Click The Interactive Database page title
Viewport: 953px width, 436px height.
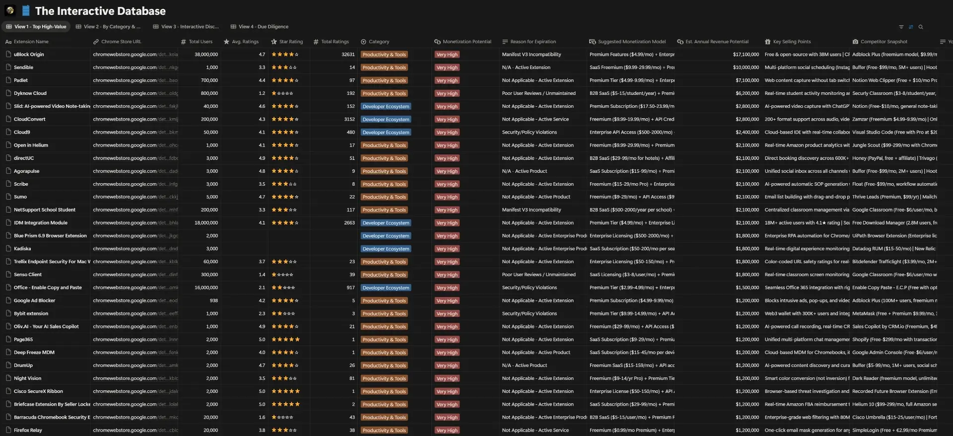tap(100, 11)
